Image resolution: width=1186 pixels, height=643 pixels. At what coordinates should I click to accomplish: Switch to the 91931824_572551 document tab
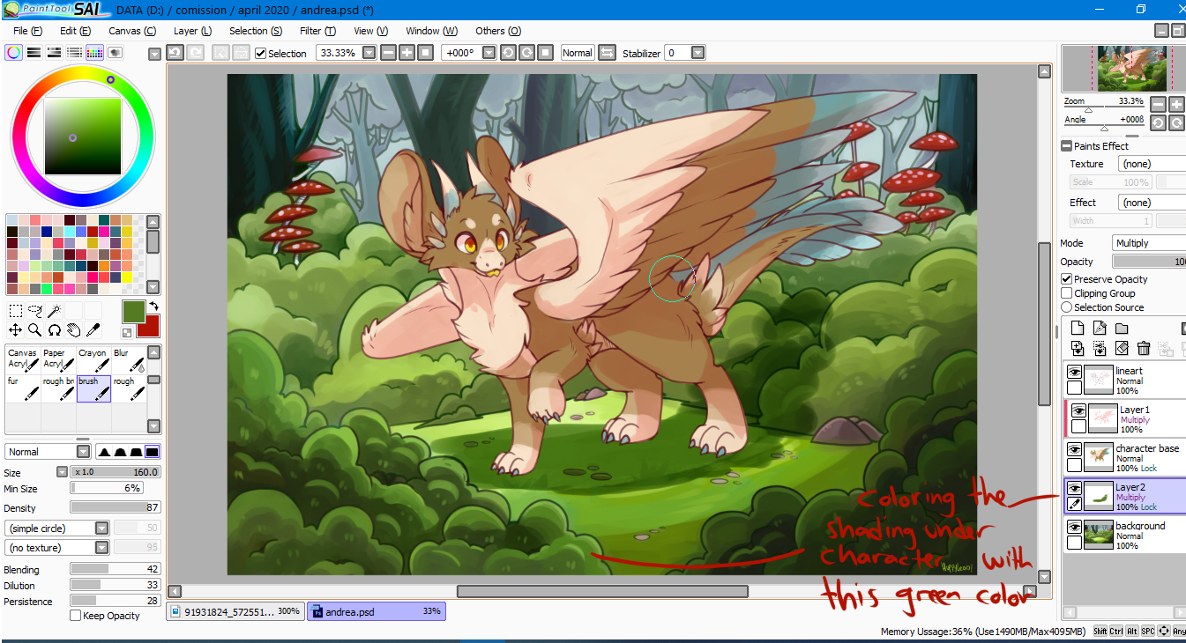point(235,611)
